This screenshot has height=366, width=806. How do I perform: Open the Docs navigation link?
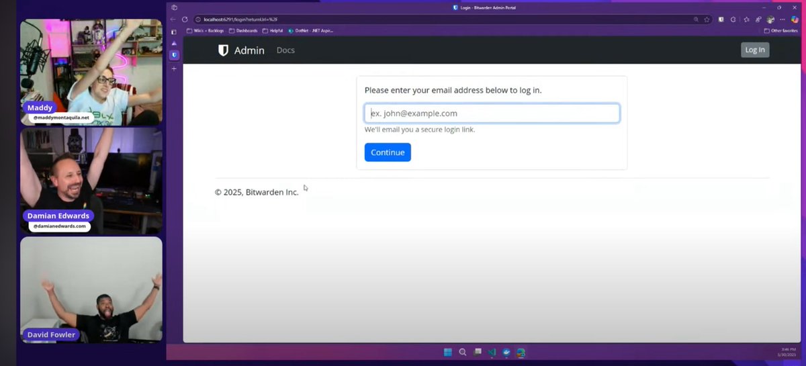pos(285,50)
